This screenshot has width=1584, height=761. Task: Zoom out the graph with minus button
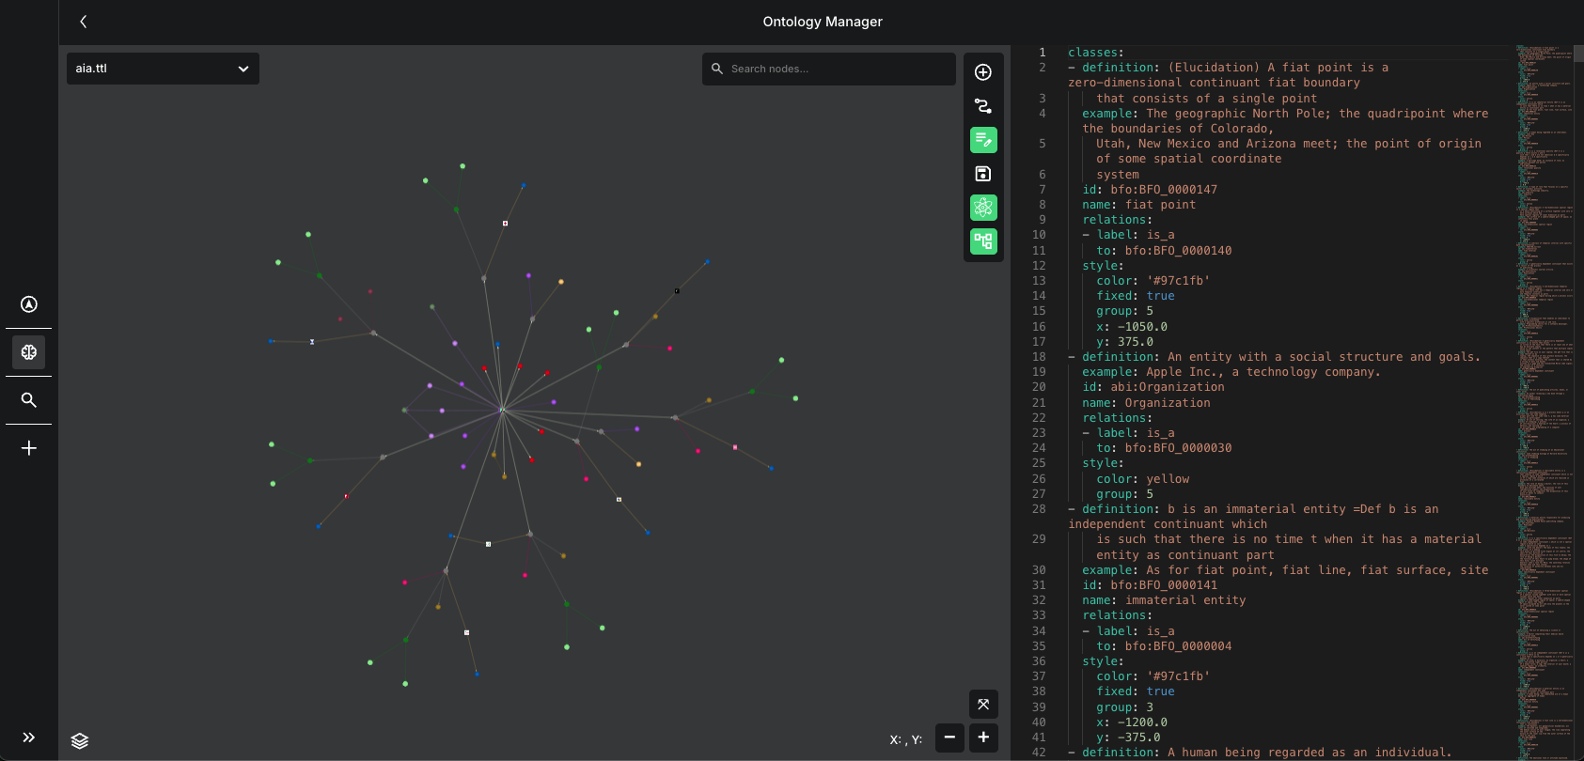949,738
